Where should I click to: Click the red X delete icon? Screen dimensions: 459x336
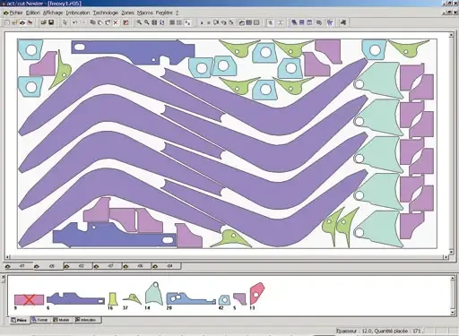(116, 22)
